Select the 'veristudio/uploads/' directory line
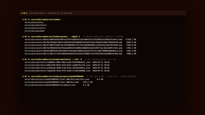205x115 pixels. pyautogui.click(x=35, y=31)
